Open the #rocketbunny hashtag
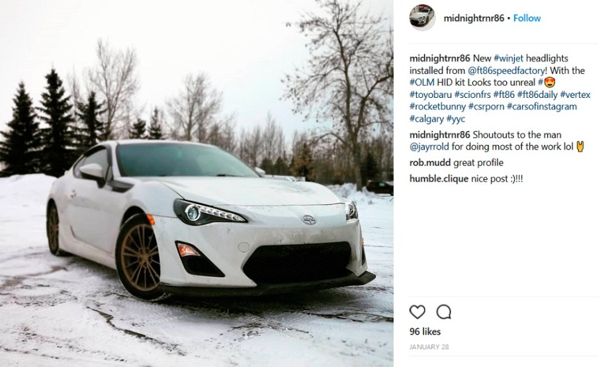The height and width of the screenshot is (367, 612). point(437,106)
